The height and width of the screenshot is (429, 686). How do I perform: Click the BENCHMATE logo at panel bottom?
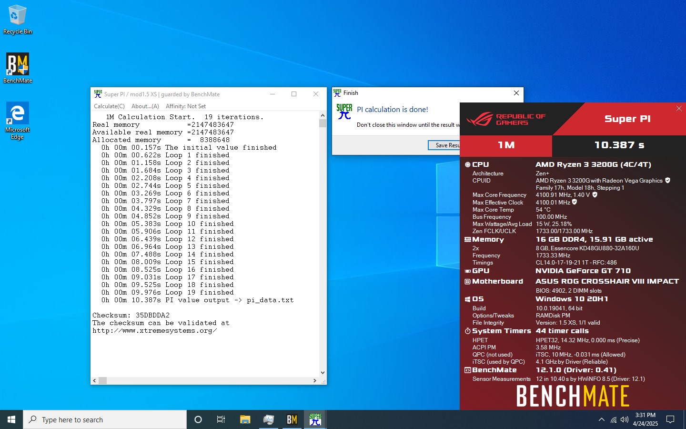tap(573, 396)
